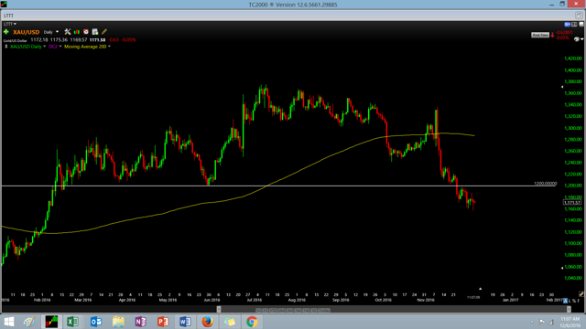This screenshot has width=586, height=329.
Task: Click the time-axis upward triangle marker
Action: click(x=480, y=289)
